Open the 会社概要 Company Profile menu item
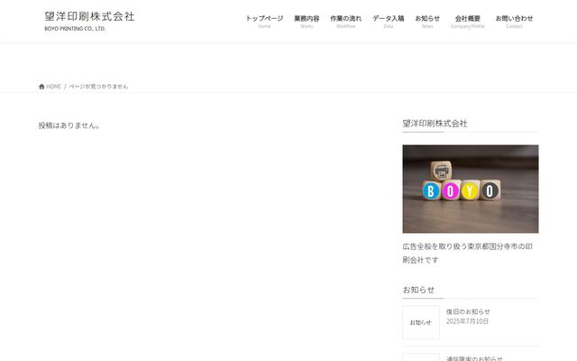 point(467,22)
